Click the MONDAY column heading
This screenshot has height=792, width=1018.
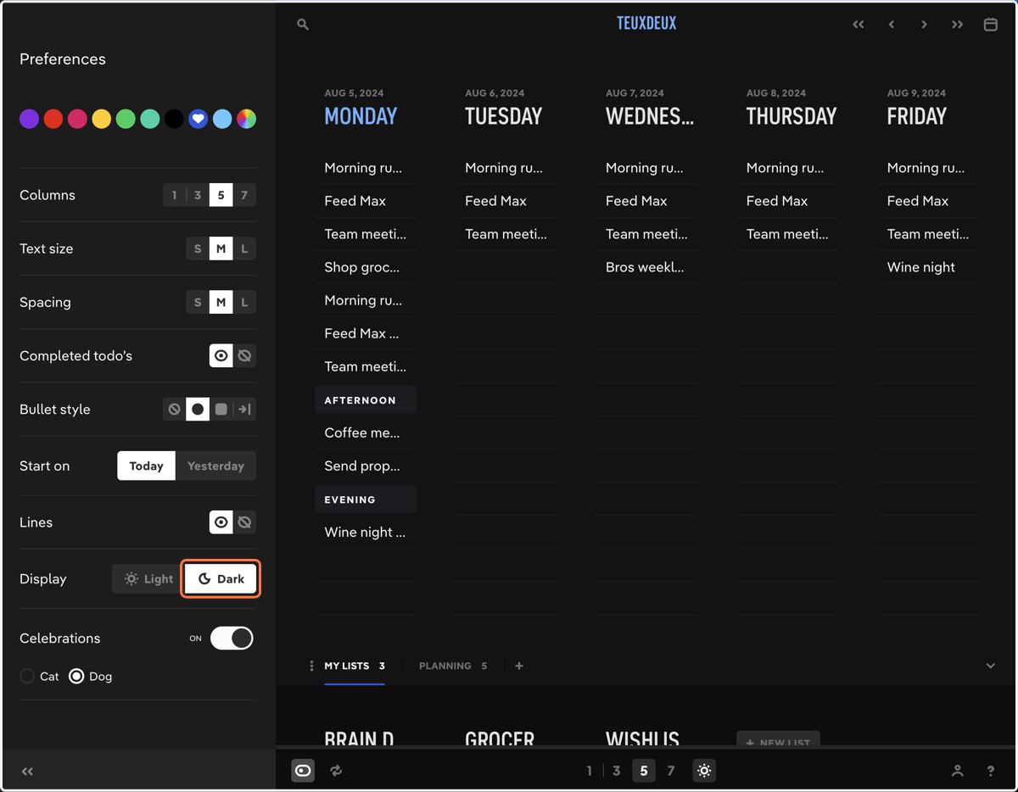pos(361,116)
